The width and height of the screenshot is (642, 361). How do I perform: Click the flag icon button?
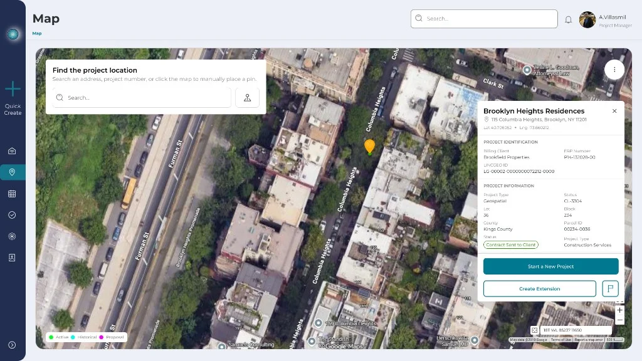(610, 288)
